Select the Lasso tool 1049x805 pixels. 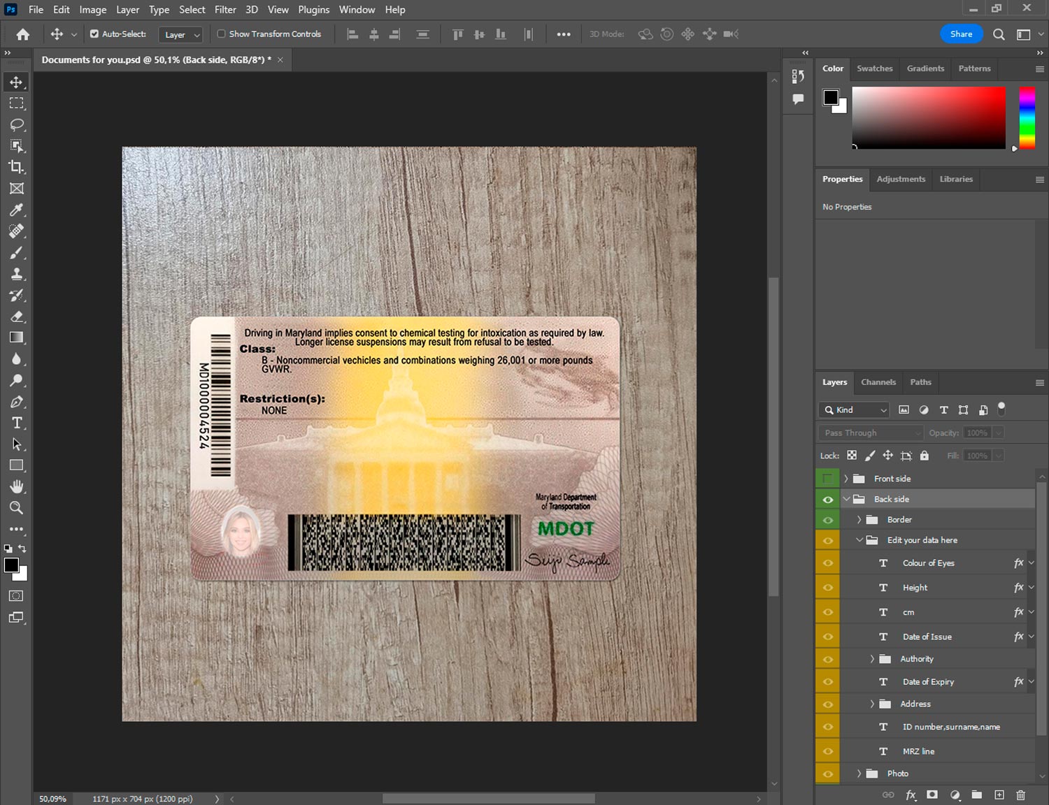tap(17, 124)
